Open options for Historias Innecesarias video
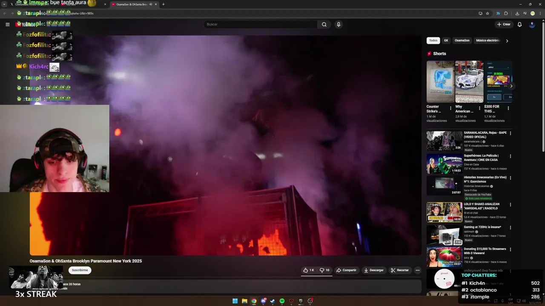 tap(510, 178)
